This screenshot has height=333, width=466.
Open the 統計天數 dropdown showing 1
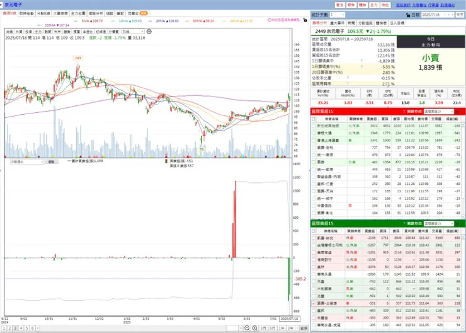click(337, 15)
